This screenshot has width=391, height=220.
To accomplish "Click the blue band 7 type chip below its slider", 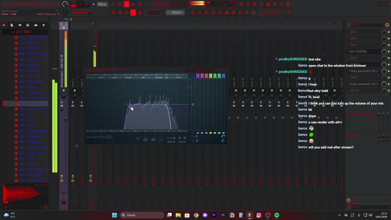I will [224, 133].
